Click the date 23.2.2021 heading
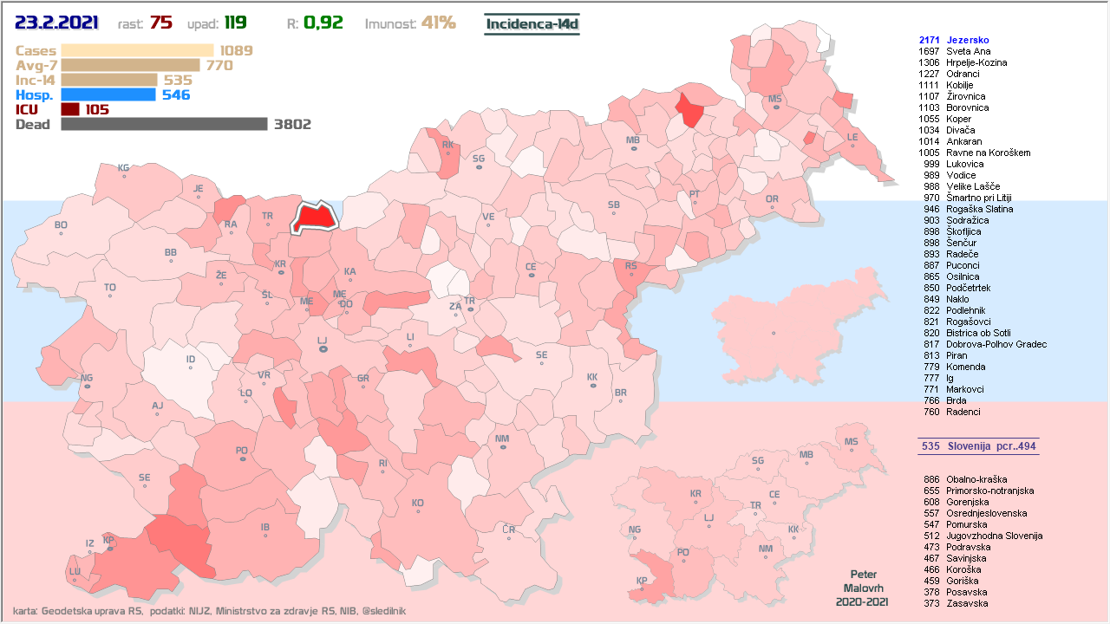Image resolution: width=1110 pixels, height=624 pixels. (x=57, y=23)
